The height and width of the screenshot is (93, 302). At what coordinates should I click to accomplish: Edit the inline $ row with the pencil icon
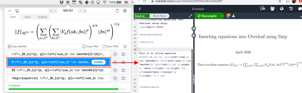pyautogui.click(x=123, y=62)
